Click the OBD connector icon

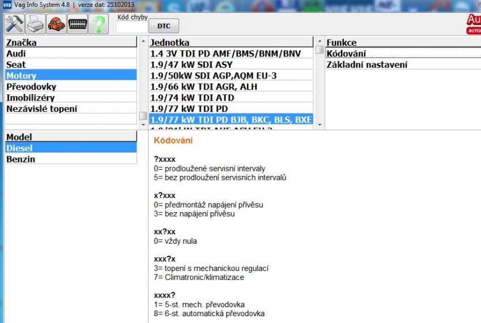coord(78,24)
